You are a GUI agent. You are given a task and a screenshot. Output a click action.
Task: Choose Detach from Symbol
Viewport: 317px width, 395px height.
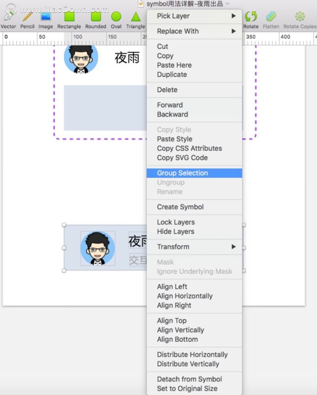tap(194, 379)
